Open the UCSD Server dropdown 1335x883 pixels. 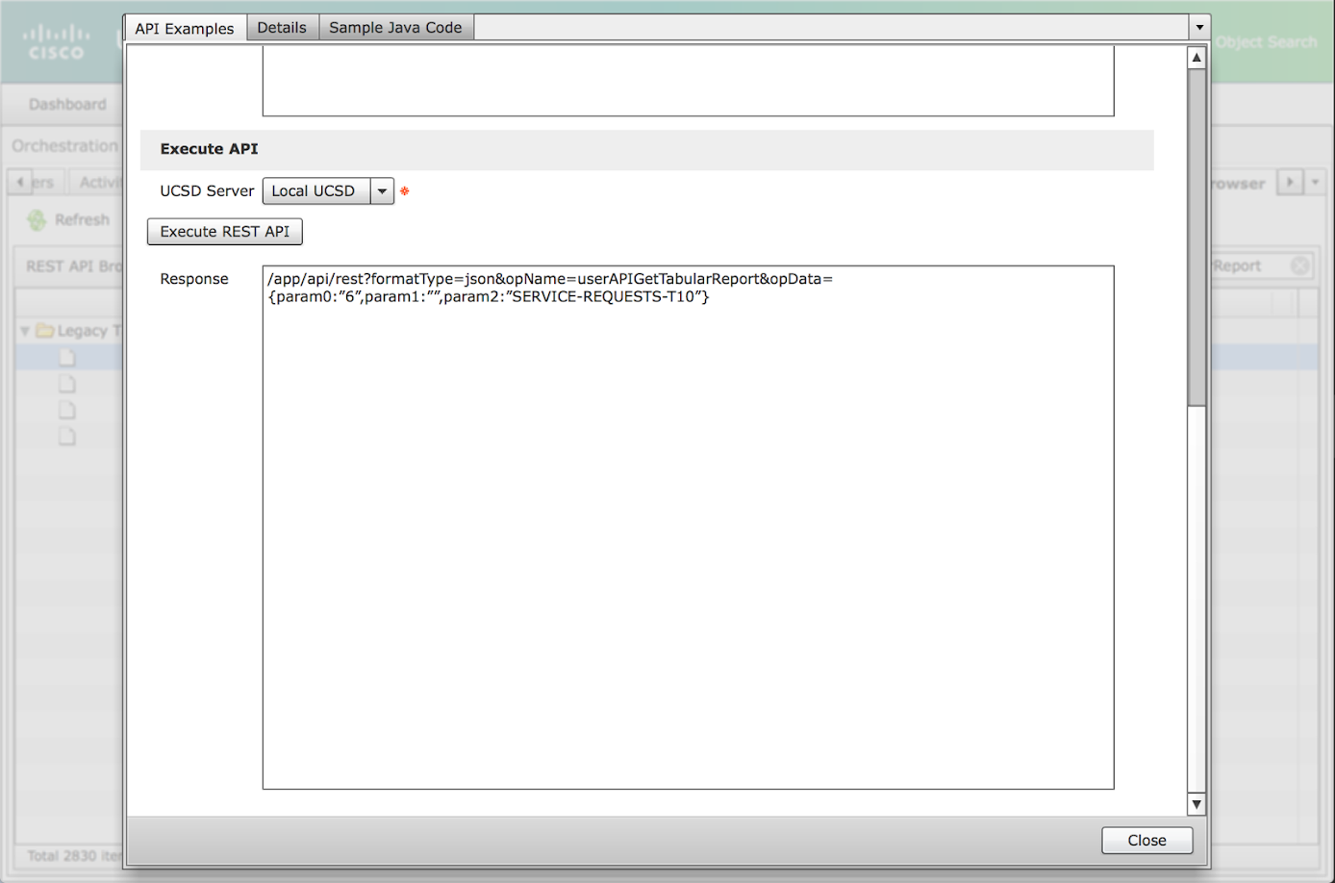tap(382, 191)
